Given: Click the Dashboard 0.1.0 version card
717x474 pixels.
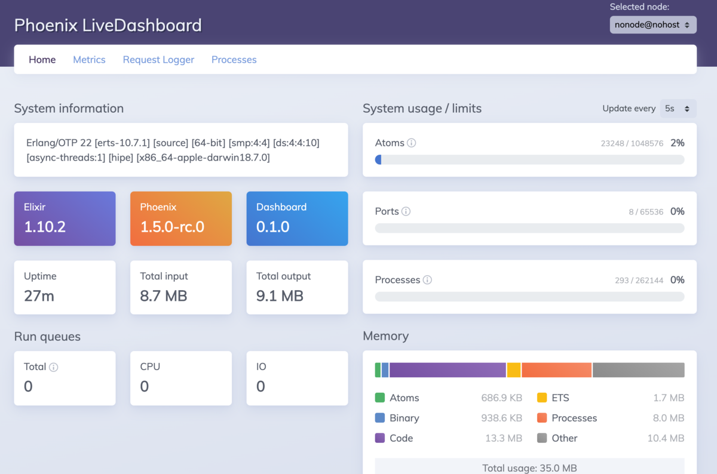Looking at the screenshot, I should [298, 218].
